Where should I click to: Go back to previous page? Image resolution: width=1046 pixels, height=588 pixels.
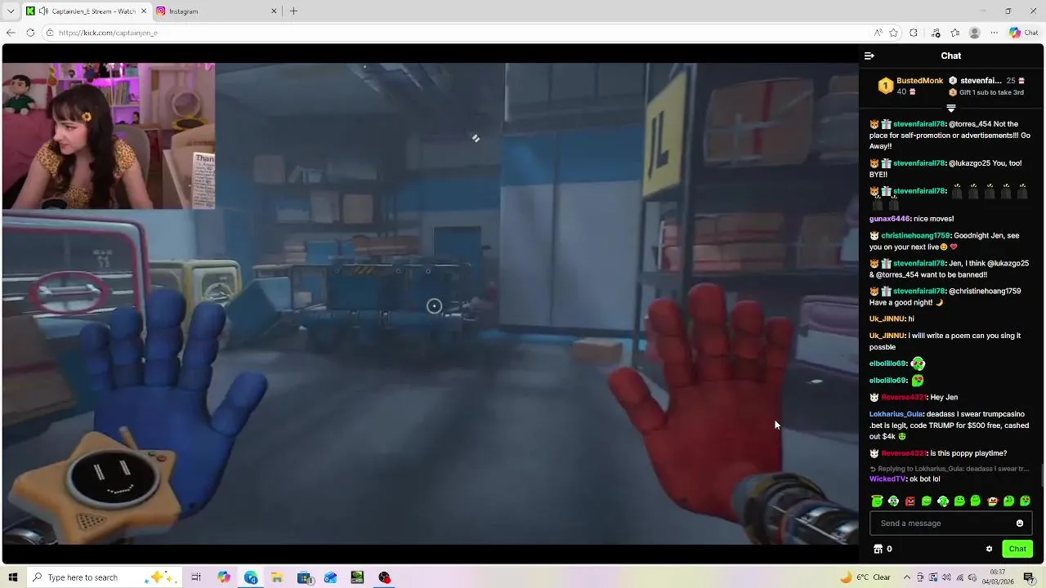click(10, 33)
